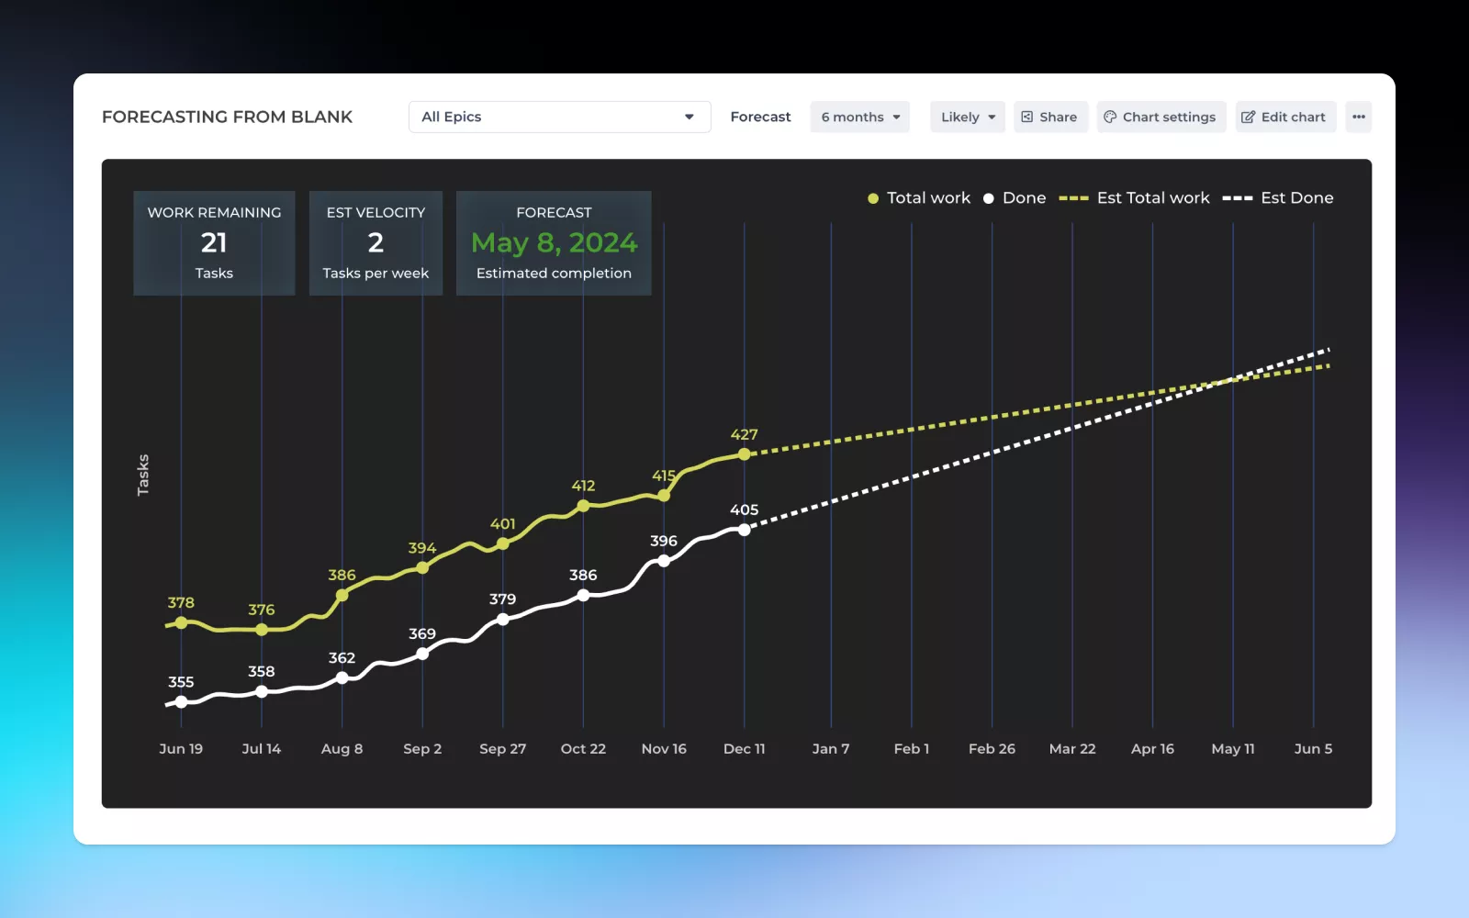1469x918 pixels.
Task: Click the 401 Total work point at Sep 27
Action: click(x=503, y=543)
